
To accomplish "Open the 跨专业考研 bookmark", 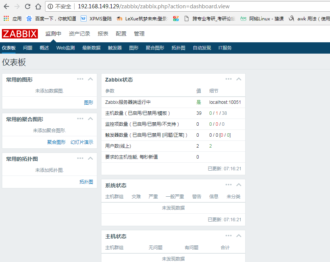I will tap(210, 18).
